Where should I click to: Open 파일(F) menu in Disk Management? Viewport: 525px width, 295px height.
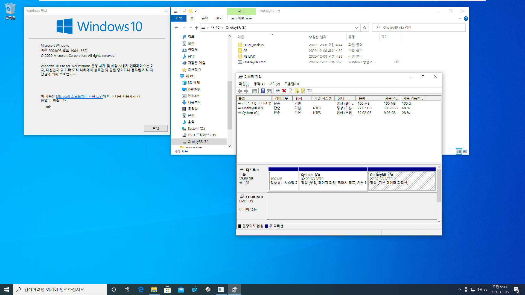point(244,84)
